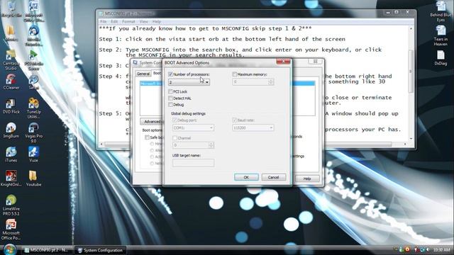Launch CCleaner from the desktop

coord(11,82)
